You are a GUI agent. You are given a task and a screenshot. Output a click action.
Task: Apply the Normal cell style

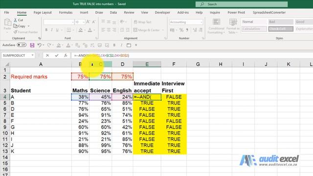pyautogui.click(x=254, y=22)
